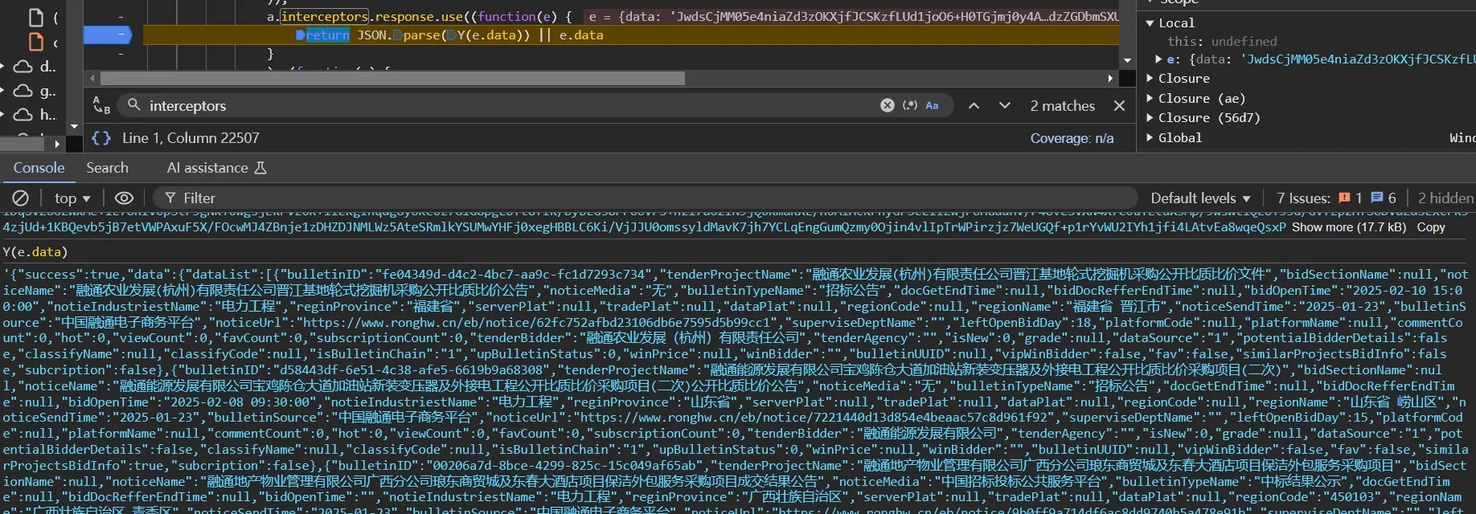1476x514 pixels.
Task: Expand the Closure (56d7) scope
Action: coord(1150,117)
